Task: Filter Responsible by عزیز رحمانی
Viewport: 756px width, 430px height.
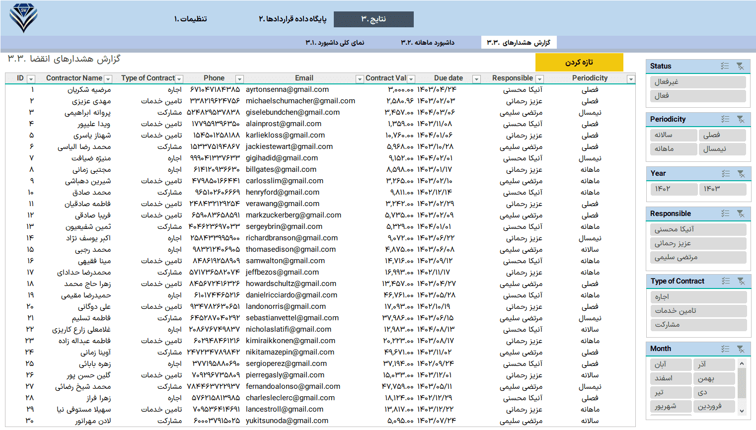Action: click(698, 243)
